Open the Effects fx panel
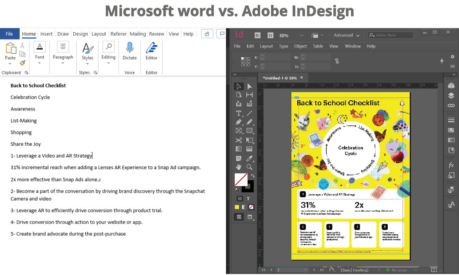Image resolution: width=459 pixels, height=275 pixels. (x=451, y=165)
